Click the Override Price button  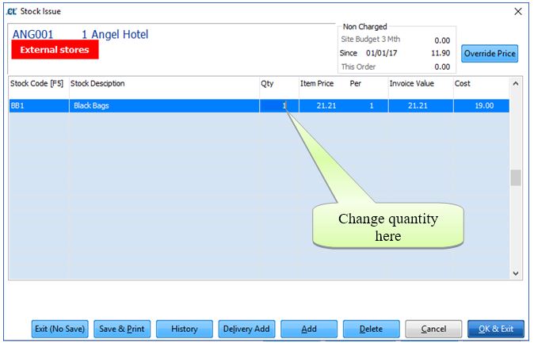click(490, 54)
